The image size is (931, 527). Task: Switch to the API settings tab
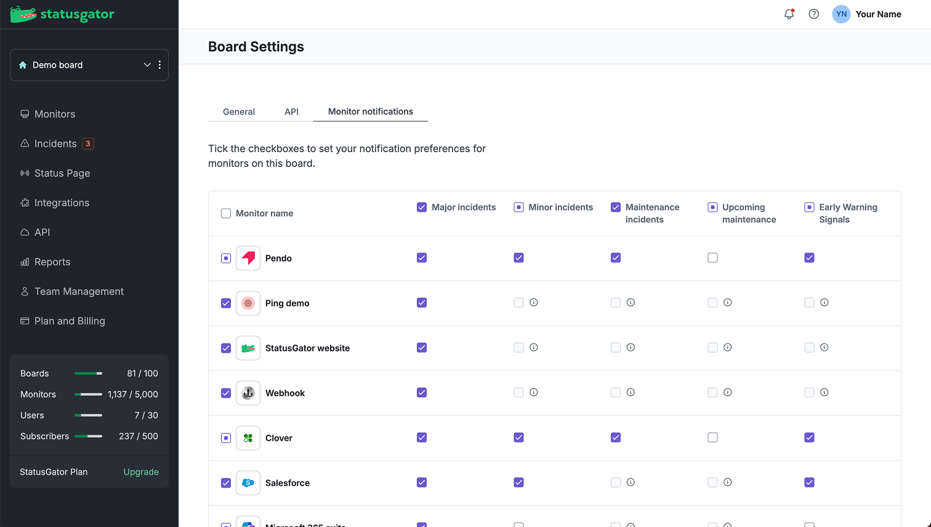[x=291, y=111]
